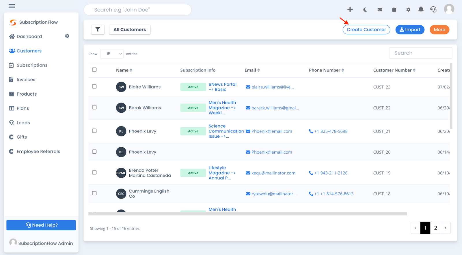
Task: Open settings gear icon in top header
Action: coord(408,10)
